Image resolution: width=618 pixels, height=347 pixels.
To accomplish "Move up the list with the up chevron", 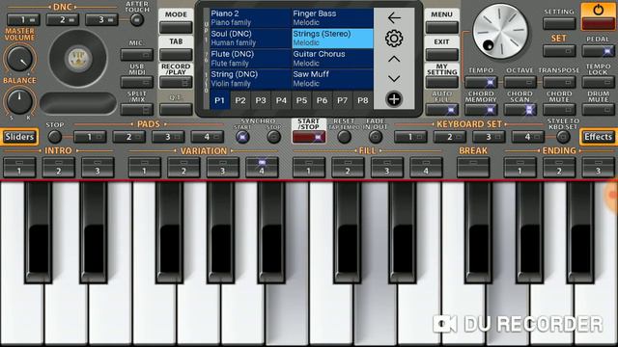I will [394, 59].
